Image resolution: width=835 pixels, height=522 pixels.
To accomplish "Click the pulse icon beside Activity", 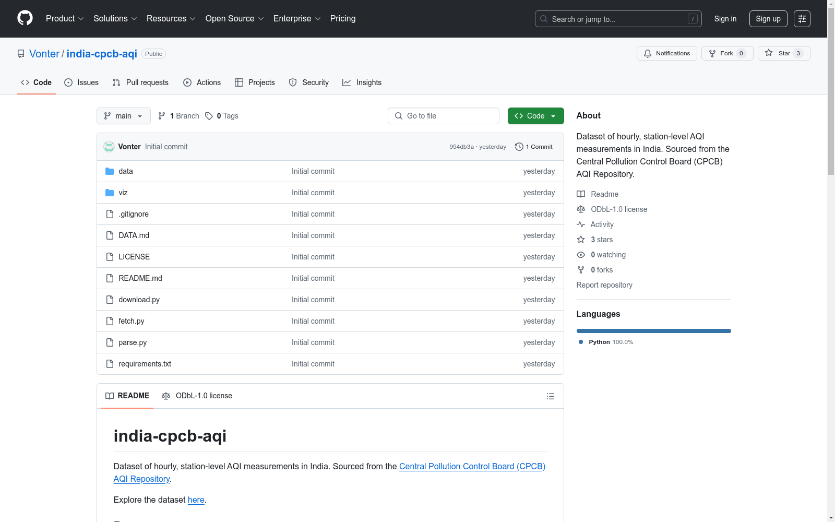I will 581,224.
